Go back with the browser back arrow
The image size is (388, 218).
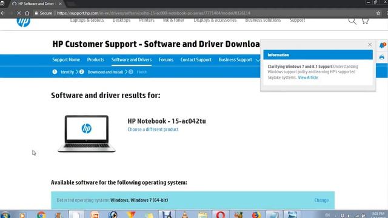point(3,13)
